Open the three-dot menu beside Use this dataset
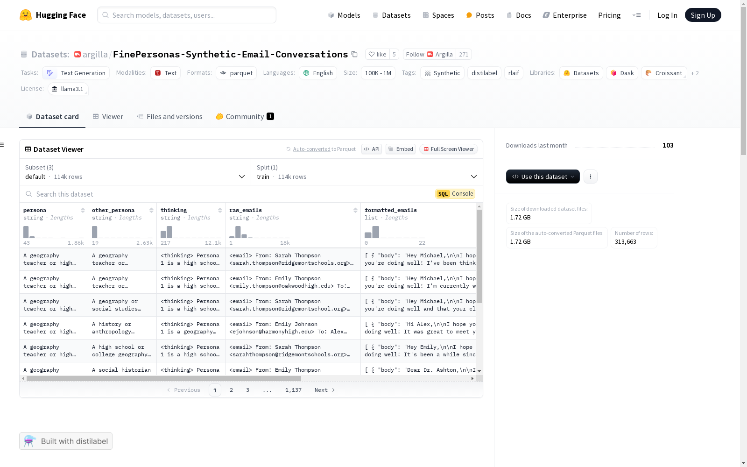 [x=591, y=177]
